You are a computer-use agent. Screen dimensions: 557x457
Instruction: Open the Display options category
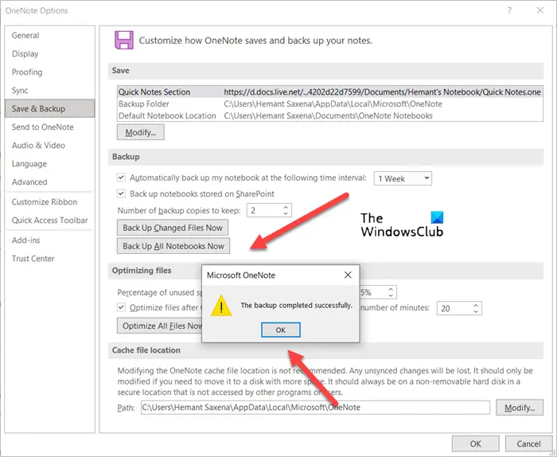point(49,53)
